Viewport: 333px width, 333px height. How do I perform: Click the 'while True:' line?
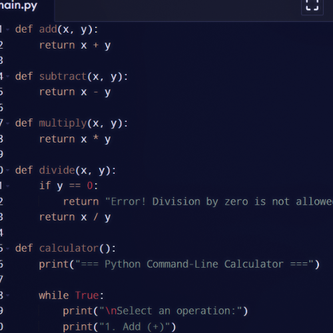tap(71, 296)
